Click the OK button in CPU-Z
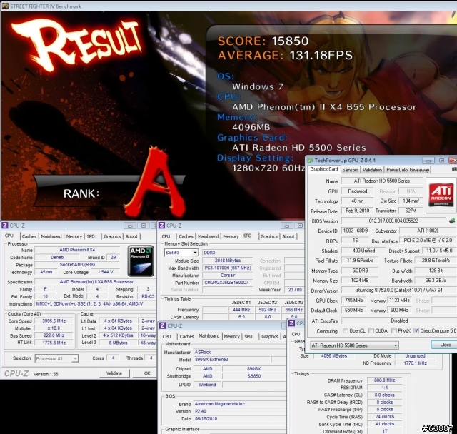 pos(147,373)
